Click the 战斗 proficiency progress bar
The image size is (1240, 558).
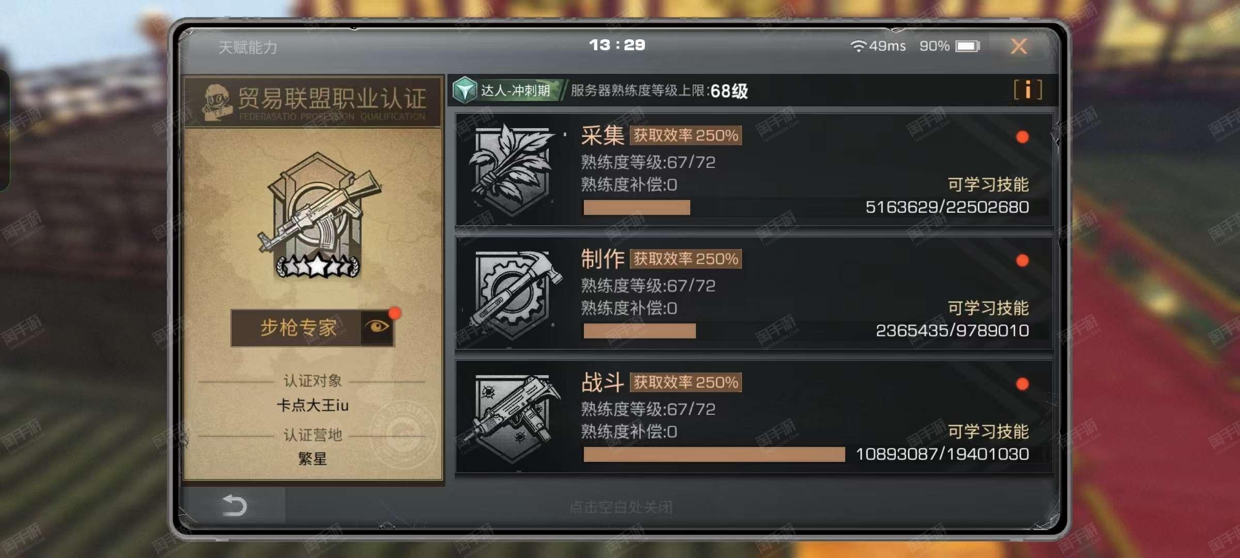(714, 454)
